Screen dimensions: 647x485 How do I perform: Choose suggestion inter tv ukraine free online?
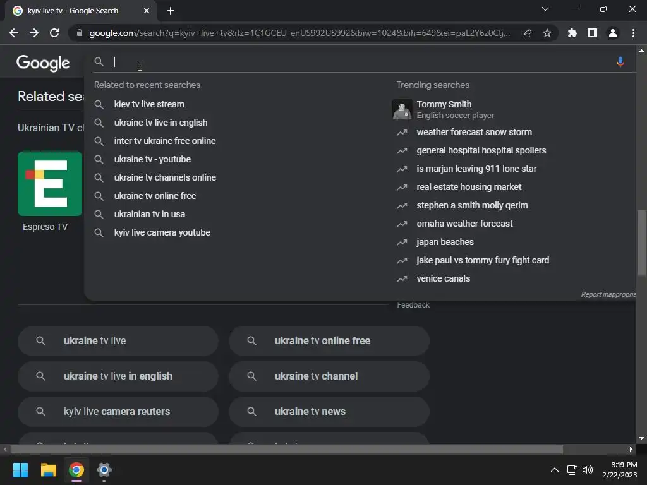(165, 141)
